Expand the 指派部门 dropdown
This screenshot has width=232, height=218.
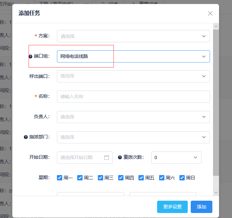133,137
